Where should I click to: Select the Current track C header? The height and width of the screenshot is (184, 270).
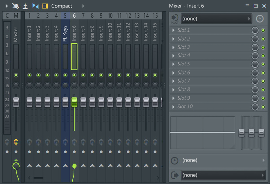click(7, 16)
